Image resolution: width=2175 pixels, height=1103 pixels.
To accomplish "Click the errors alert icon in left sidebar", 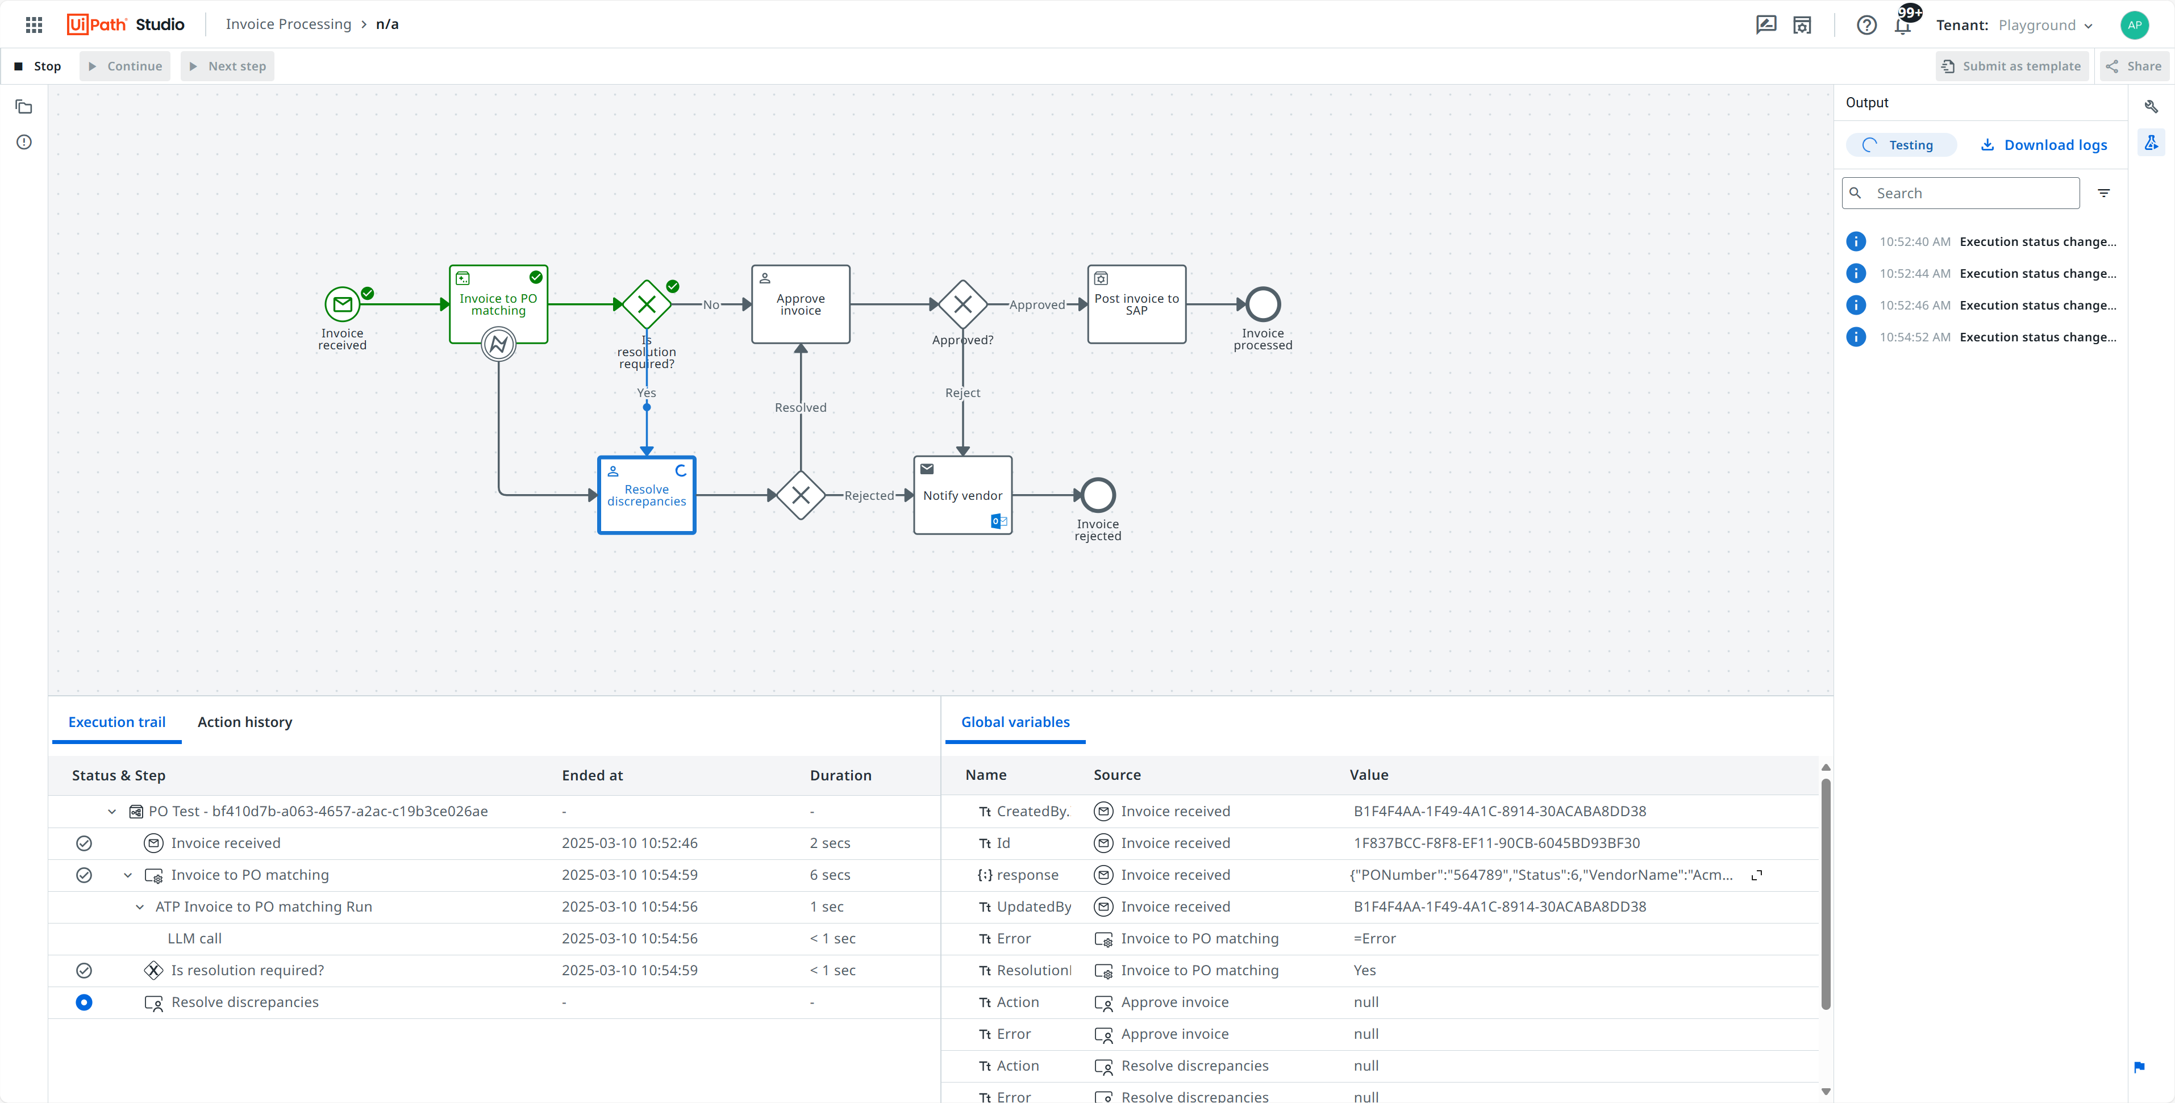I will pos(24,142).
